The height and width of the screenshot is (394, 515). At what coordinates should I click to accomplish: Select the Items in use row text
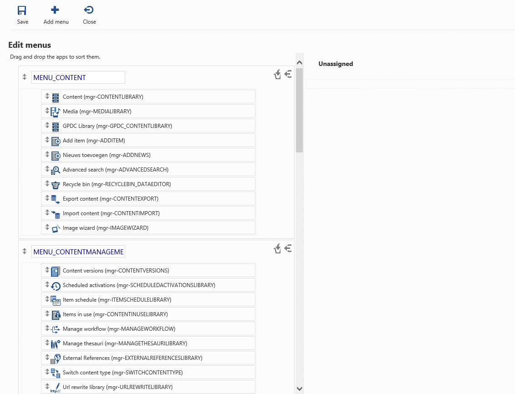[x=115, y=314]
